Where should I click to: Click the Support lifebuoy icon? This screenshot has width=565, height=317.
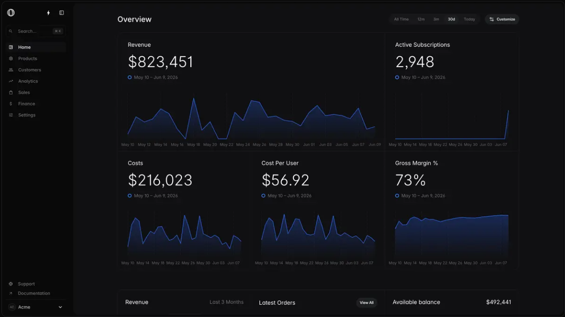[x=11, y=284]
